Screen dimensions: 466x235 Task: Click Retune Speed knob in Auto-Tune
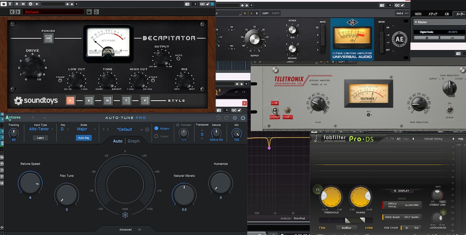pos(30,183)
